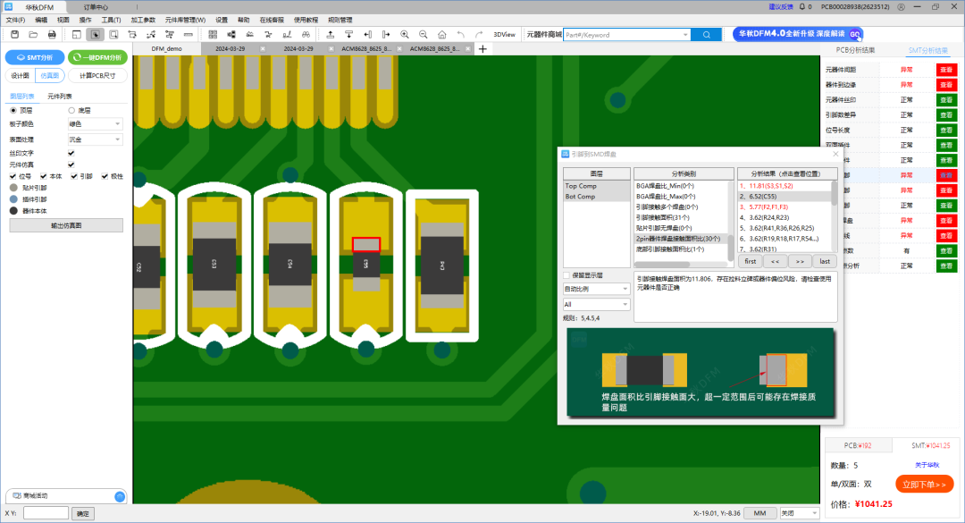Open the 表面处理 dropdown showing 沉金
965x523 pixels.
95,140
